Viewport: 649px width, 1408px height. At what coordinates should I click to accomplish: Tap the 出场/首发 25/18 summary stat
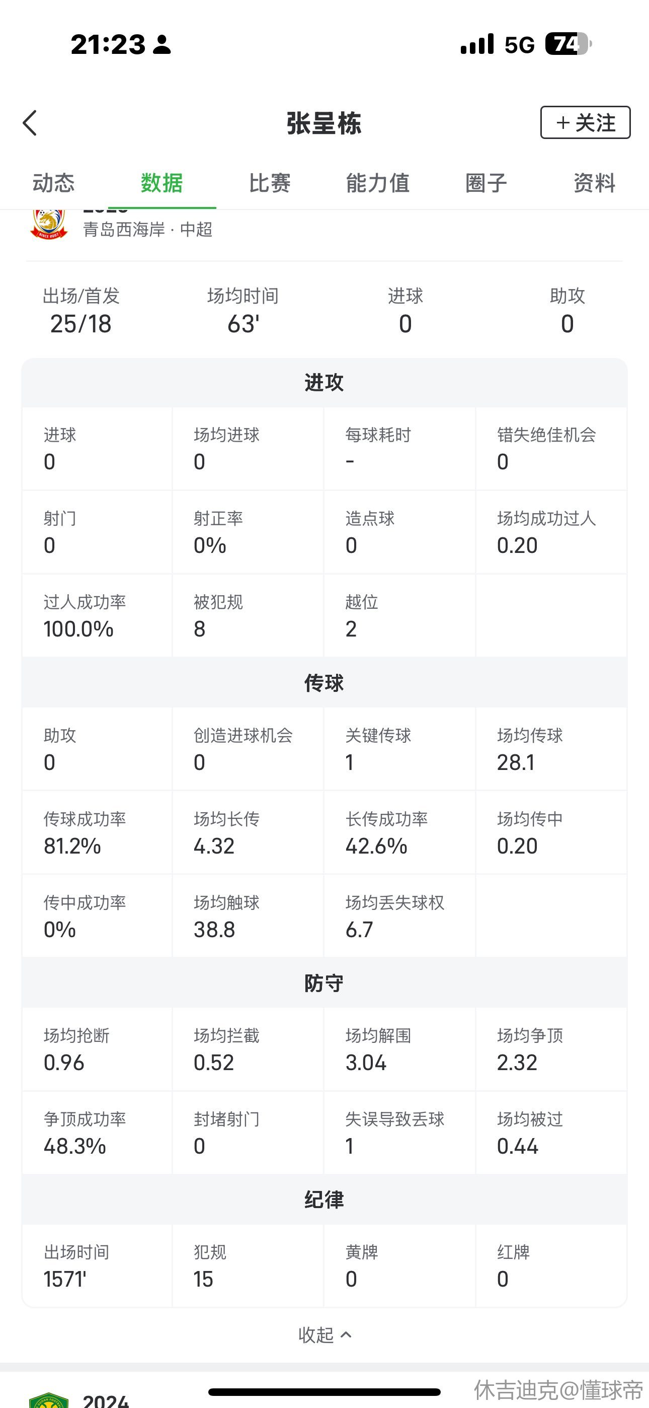pyautogui.click(x=82, y=311)
